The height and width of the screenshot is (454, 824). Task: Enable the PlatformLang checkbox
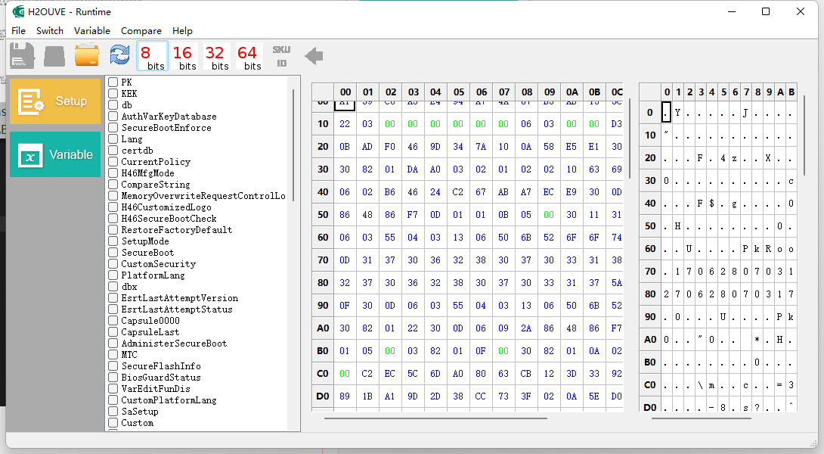113,275
